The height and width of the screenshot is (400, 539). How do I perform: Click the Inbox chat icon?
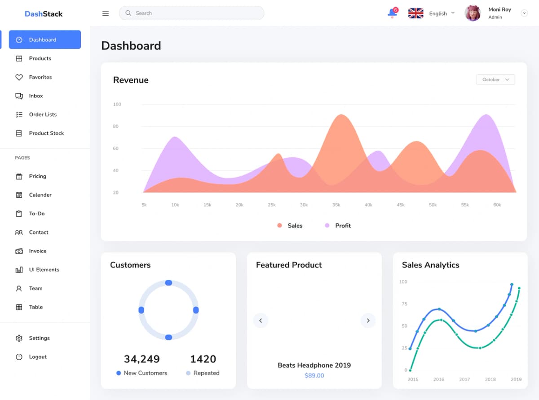pyautogui.click(x=19, y=96)
